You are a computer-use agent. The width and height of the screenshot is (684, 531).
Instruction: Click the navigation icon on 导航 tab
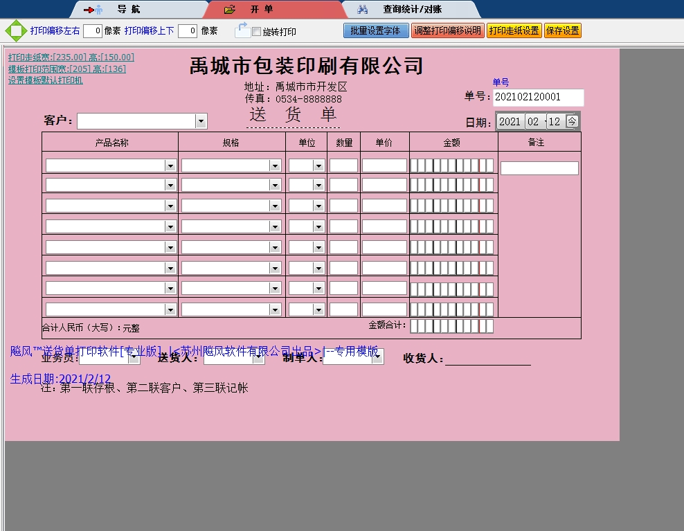coord(93,10)
